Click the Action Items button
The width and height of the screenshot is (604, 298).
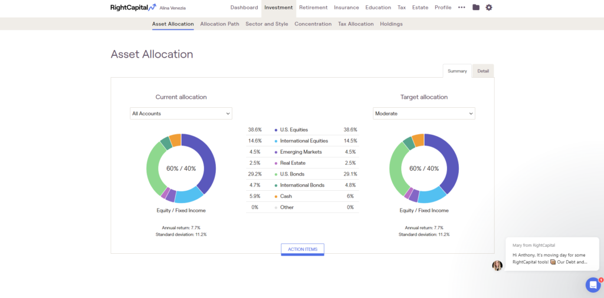pyautogui.click(x=302, y=249)
